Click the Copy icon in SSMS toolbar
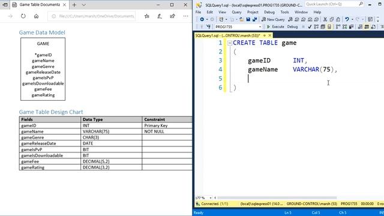Image resolution: width=384 pixels, height=216 pixels. click(x=332, y=19)
